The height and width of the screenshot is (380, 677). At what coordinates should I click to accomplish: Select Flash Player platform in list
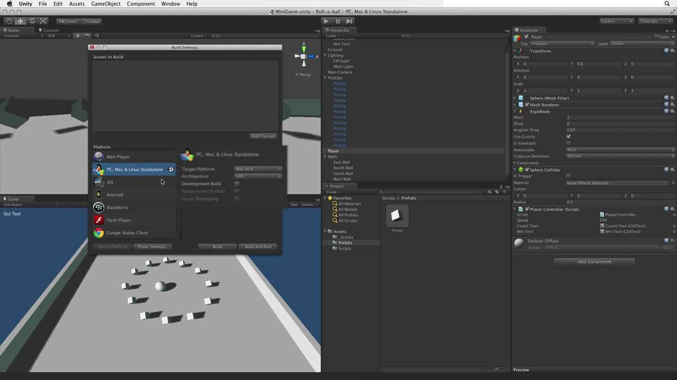(x=135, y=220)
